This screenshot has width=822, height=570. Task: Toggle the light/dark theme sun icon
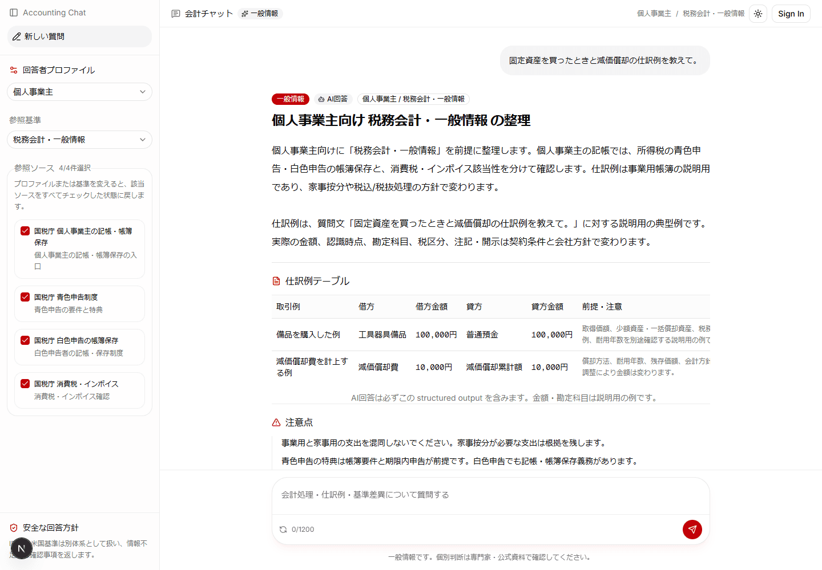click(758, 14)
